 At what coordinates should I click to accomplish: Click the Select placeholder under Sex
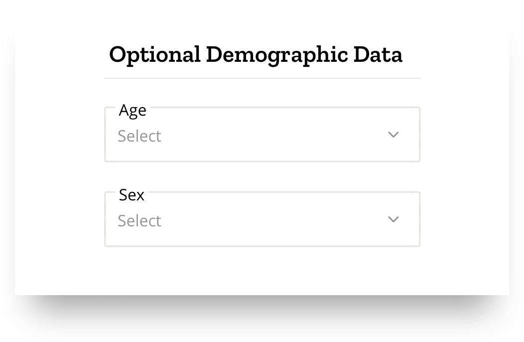coord(139,221)
